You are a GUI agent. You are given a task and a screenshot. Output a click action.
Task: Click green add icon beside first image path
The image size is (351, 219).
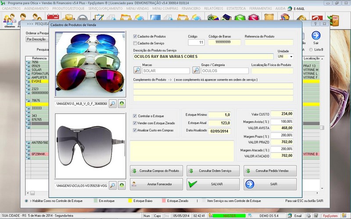pyautogui.click(x=122, y=103)
